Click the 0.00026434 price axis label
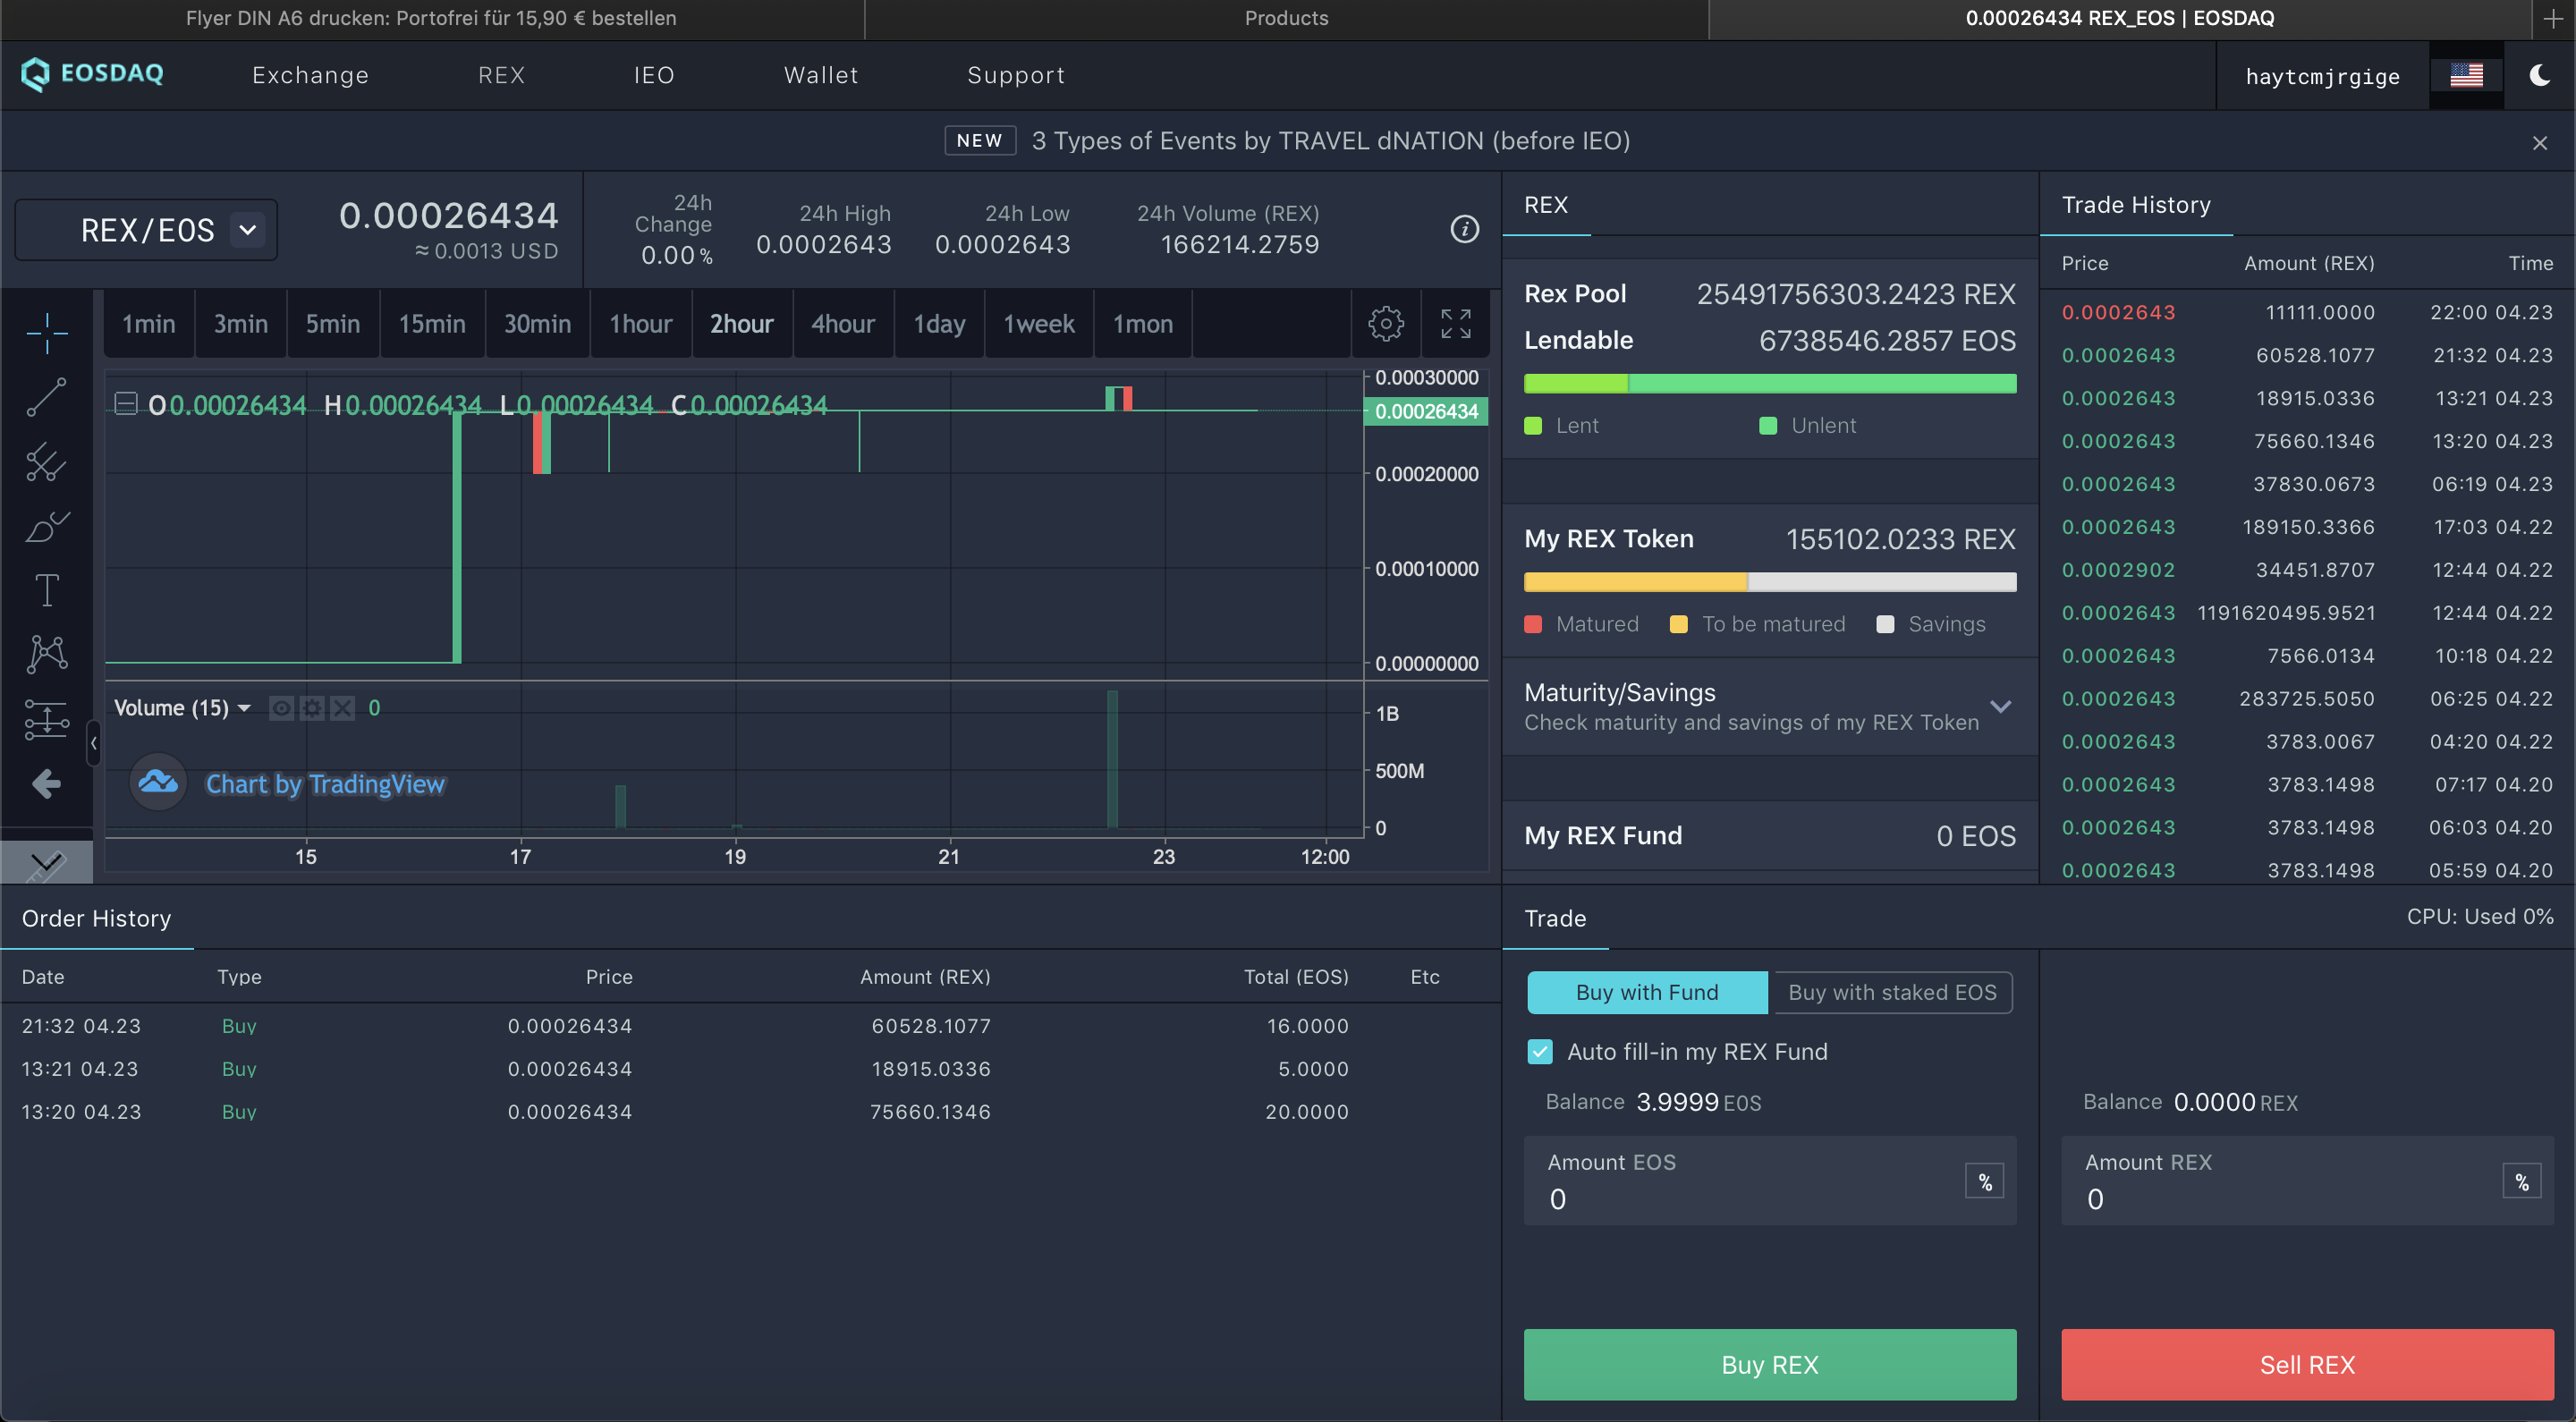Screen dimensions: 2576x1422 1426,411
